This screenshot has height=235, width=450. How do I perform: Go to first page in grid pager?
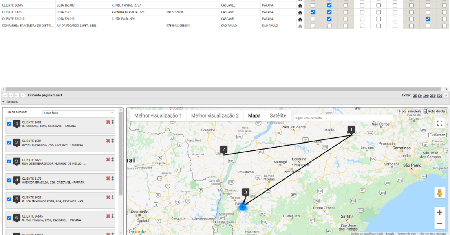(4, 95)
